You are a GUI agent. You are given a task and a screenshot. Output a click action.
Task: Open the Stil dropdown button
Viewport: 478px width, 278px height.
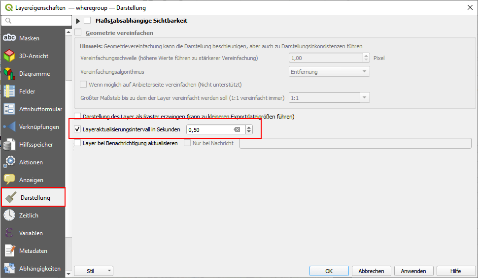pyautogui.click(x=93, y=271)
